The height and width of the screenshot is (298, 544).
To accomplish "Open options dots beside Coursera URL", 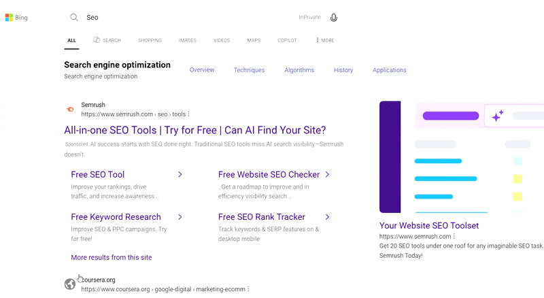I will click(248, 289).
